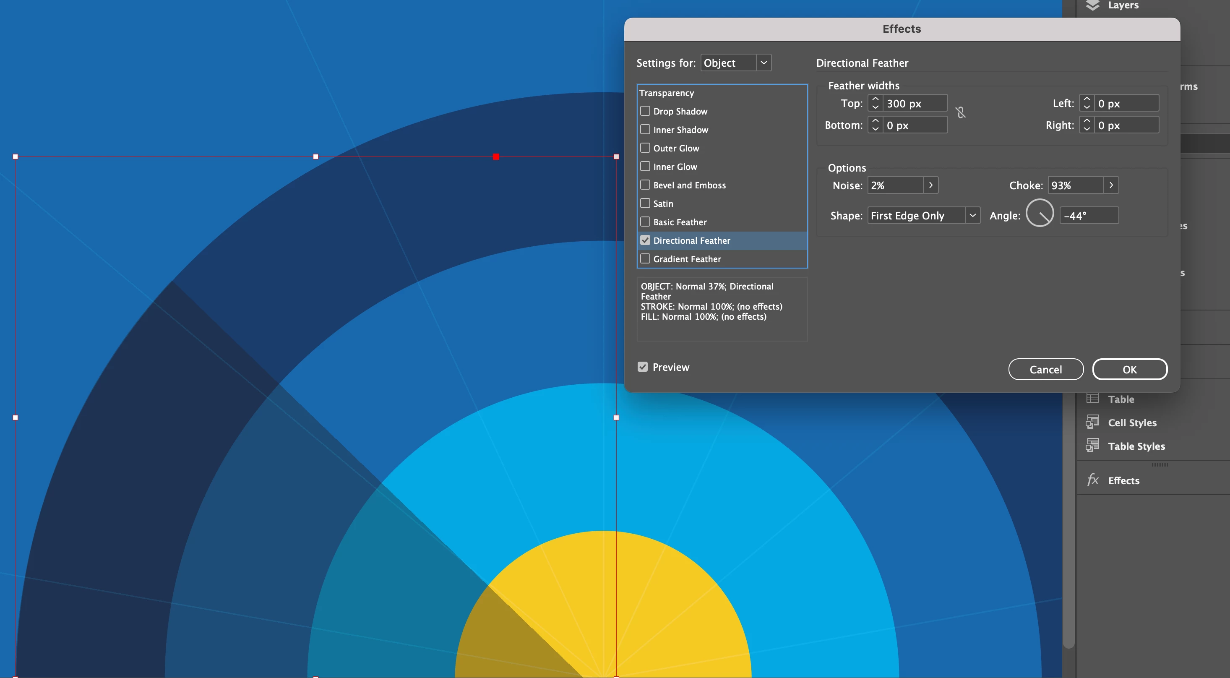The height and width of the screenshot is (678, 1230).
Task: Open the Effects panel label in dock
Action: pos(1123,480)
